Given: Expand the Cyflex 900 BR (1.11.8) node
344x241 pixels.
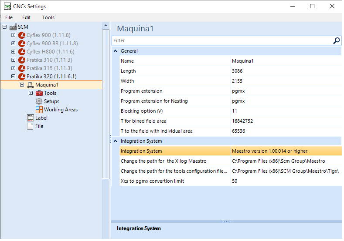Looking at the screenshot, I should (x=14, y=44).
